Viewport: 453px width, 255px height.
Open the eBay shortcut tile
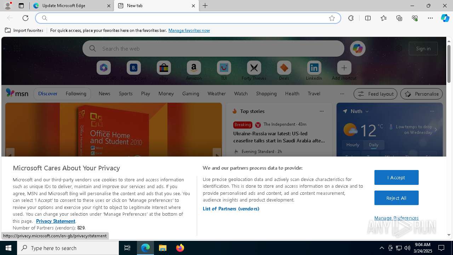pyautogui.click(x=164, y=71)
